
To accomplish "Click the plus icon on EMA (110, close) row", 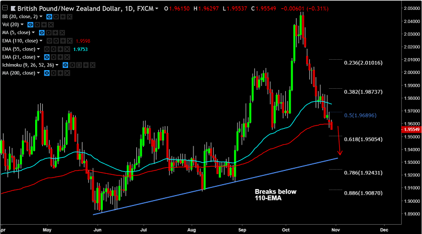I will (x=63, y=41).
